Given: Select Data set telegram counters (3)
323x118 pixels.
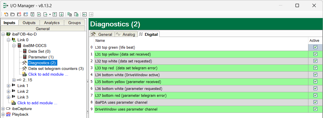Looking at the screenshot, I should tap(56, 68).
